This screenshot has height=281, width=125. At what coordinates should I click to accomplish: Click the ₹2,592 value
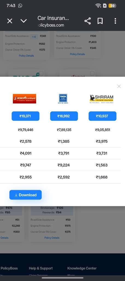[x=63, y=177]
